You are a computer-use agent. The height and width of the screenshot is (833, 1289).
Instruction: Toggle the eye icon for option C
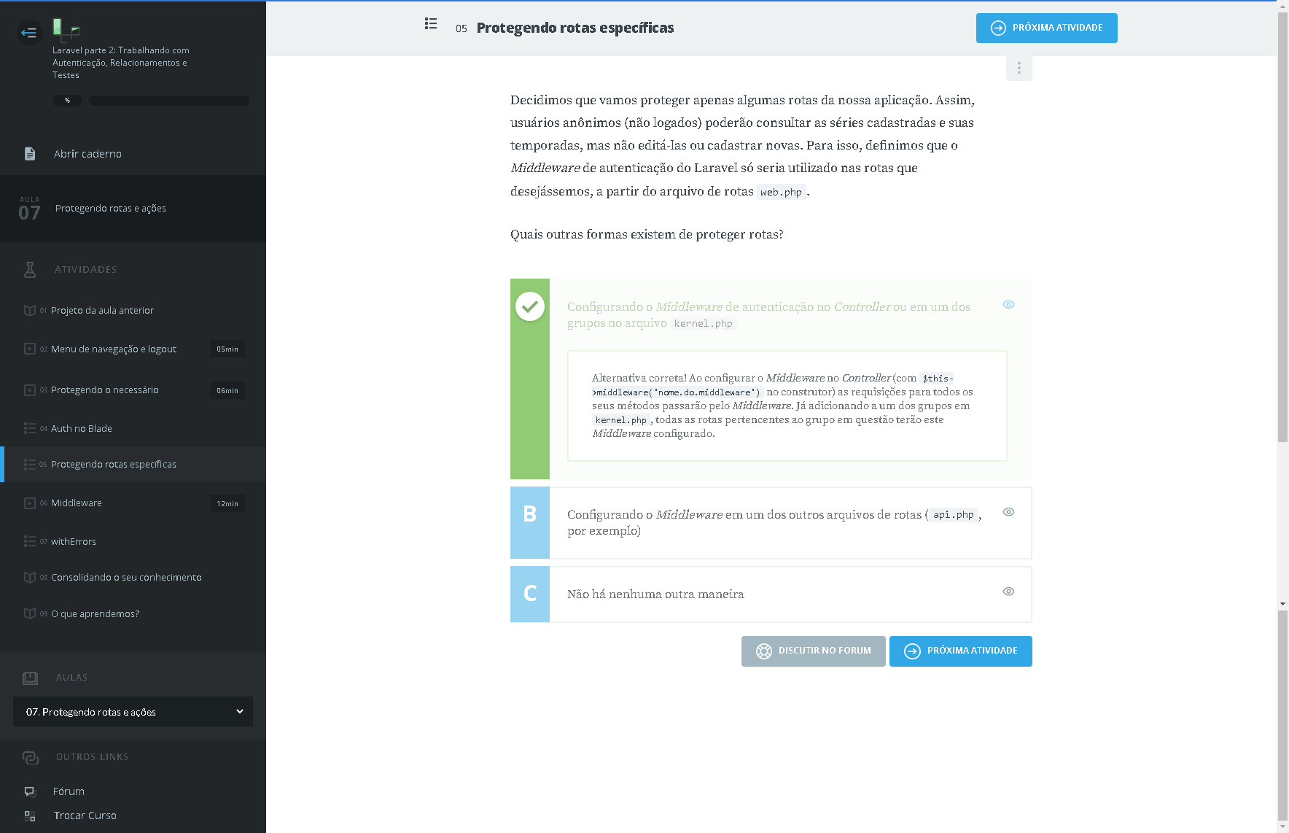1008,592
